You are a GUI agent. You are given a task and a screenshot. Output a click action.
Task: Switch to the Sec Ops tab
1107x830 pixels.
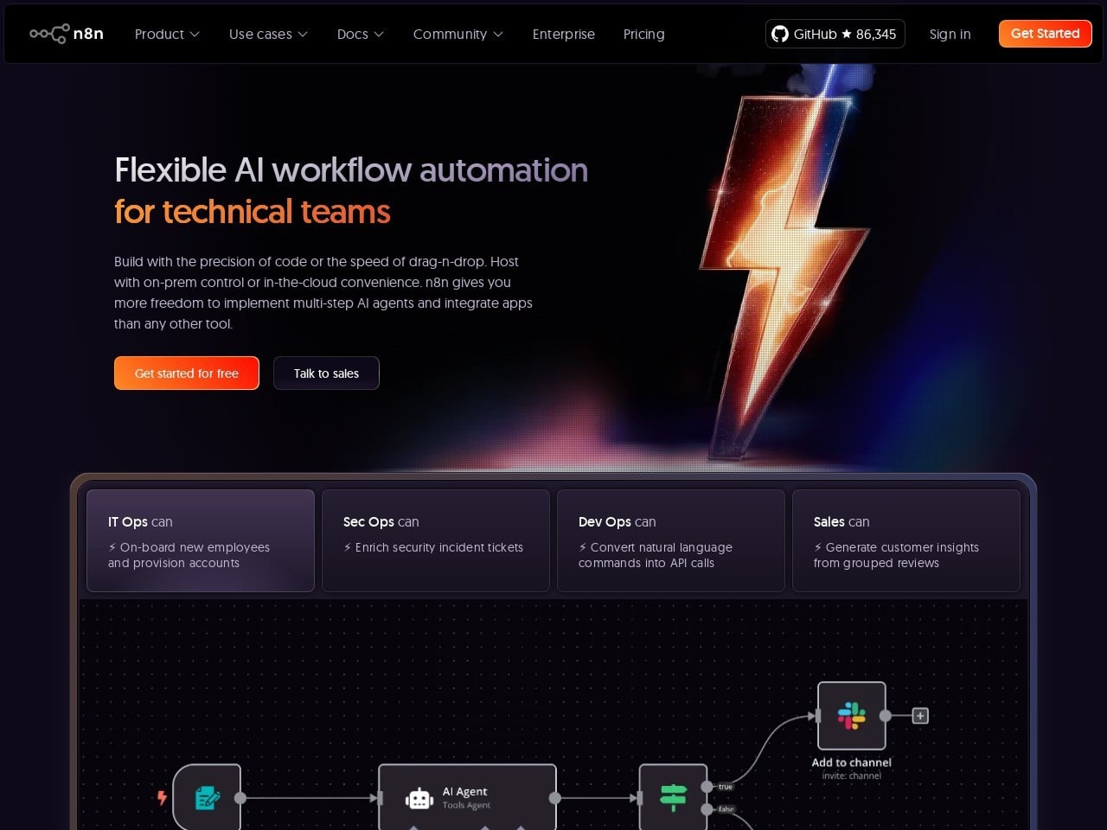pyautogui.click(x=436, y=541)
